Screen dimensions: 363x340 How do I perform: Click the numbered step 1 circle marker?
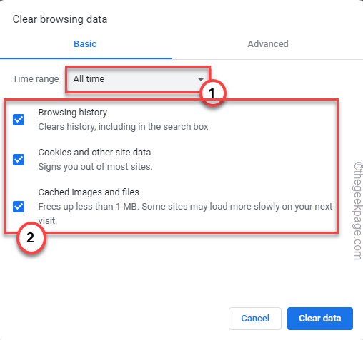[x=212, y=93]
